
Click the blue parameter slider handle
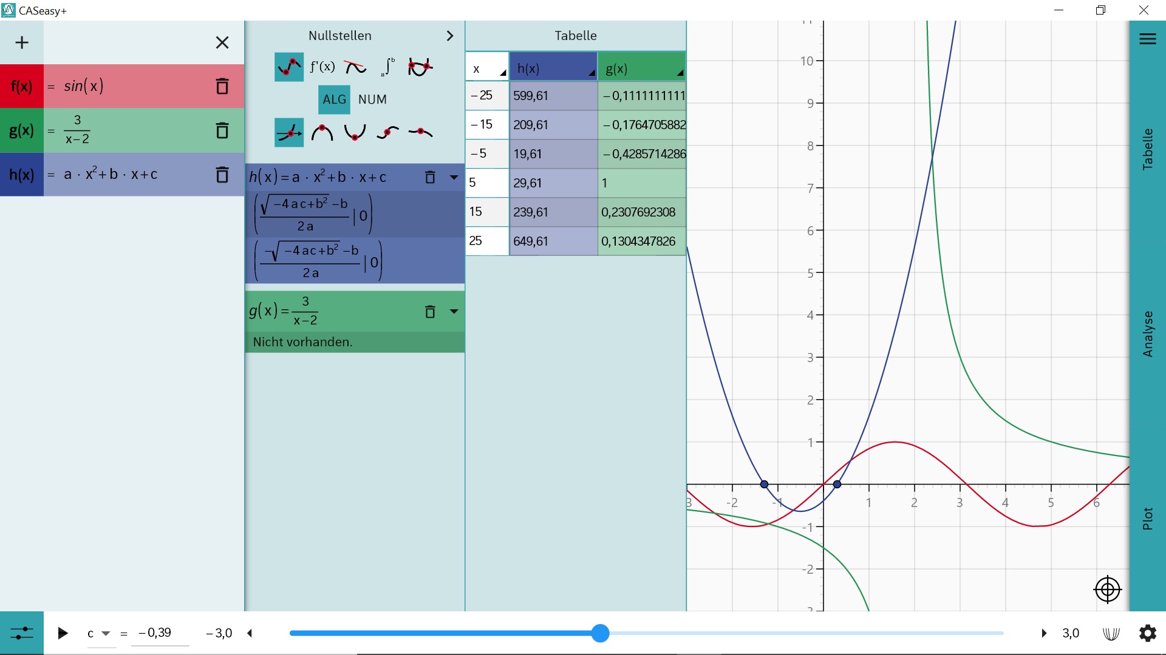pyautogui.click(x=600, y=633)
